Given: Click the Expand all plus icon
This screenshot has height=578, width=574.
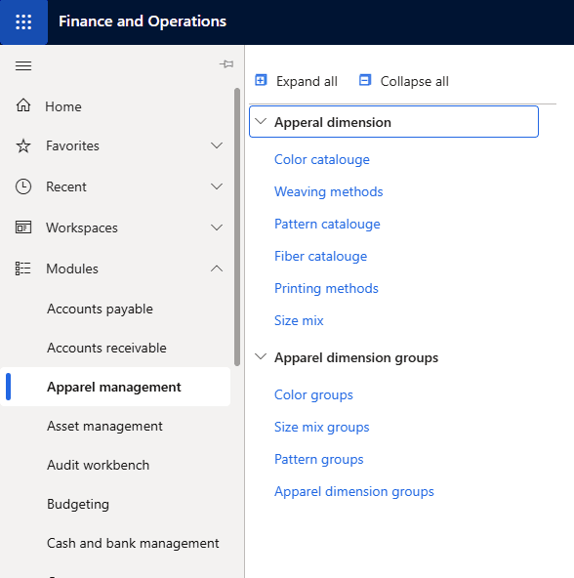Looking at the screenshot, I should pyautogui.click(x=261, y=80).
